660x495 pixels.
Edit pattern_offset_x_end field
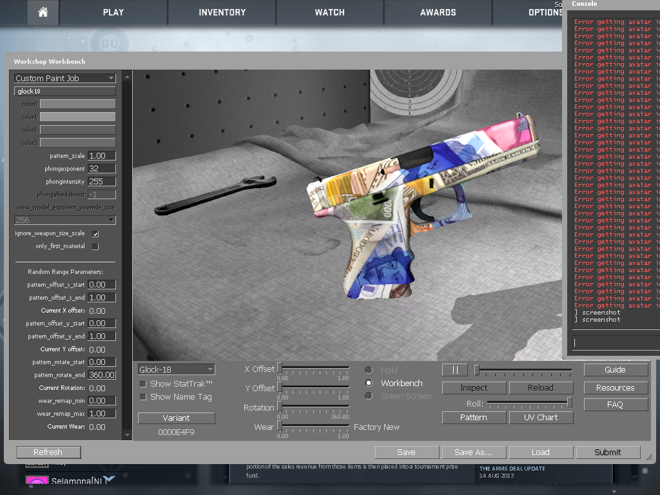point(101,298)
